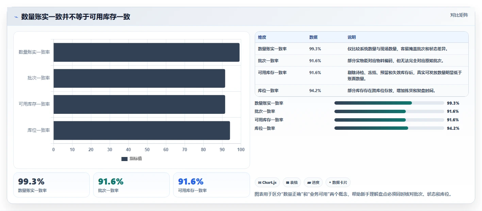Click the 0 tick on the x-axis
The width and height of the screenshot is (482, 211).
(x=53, y=150)
